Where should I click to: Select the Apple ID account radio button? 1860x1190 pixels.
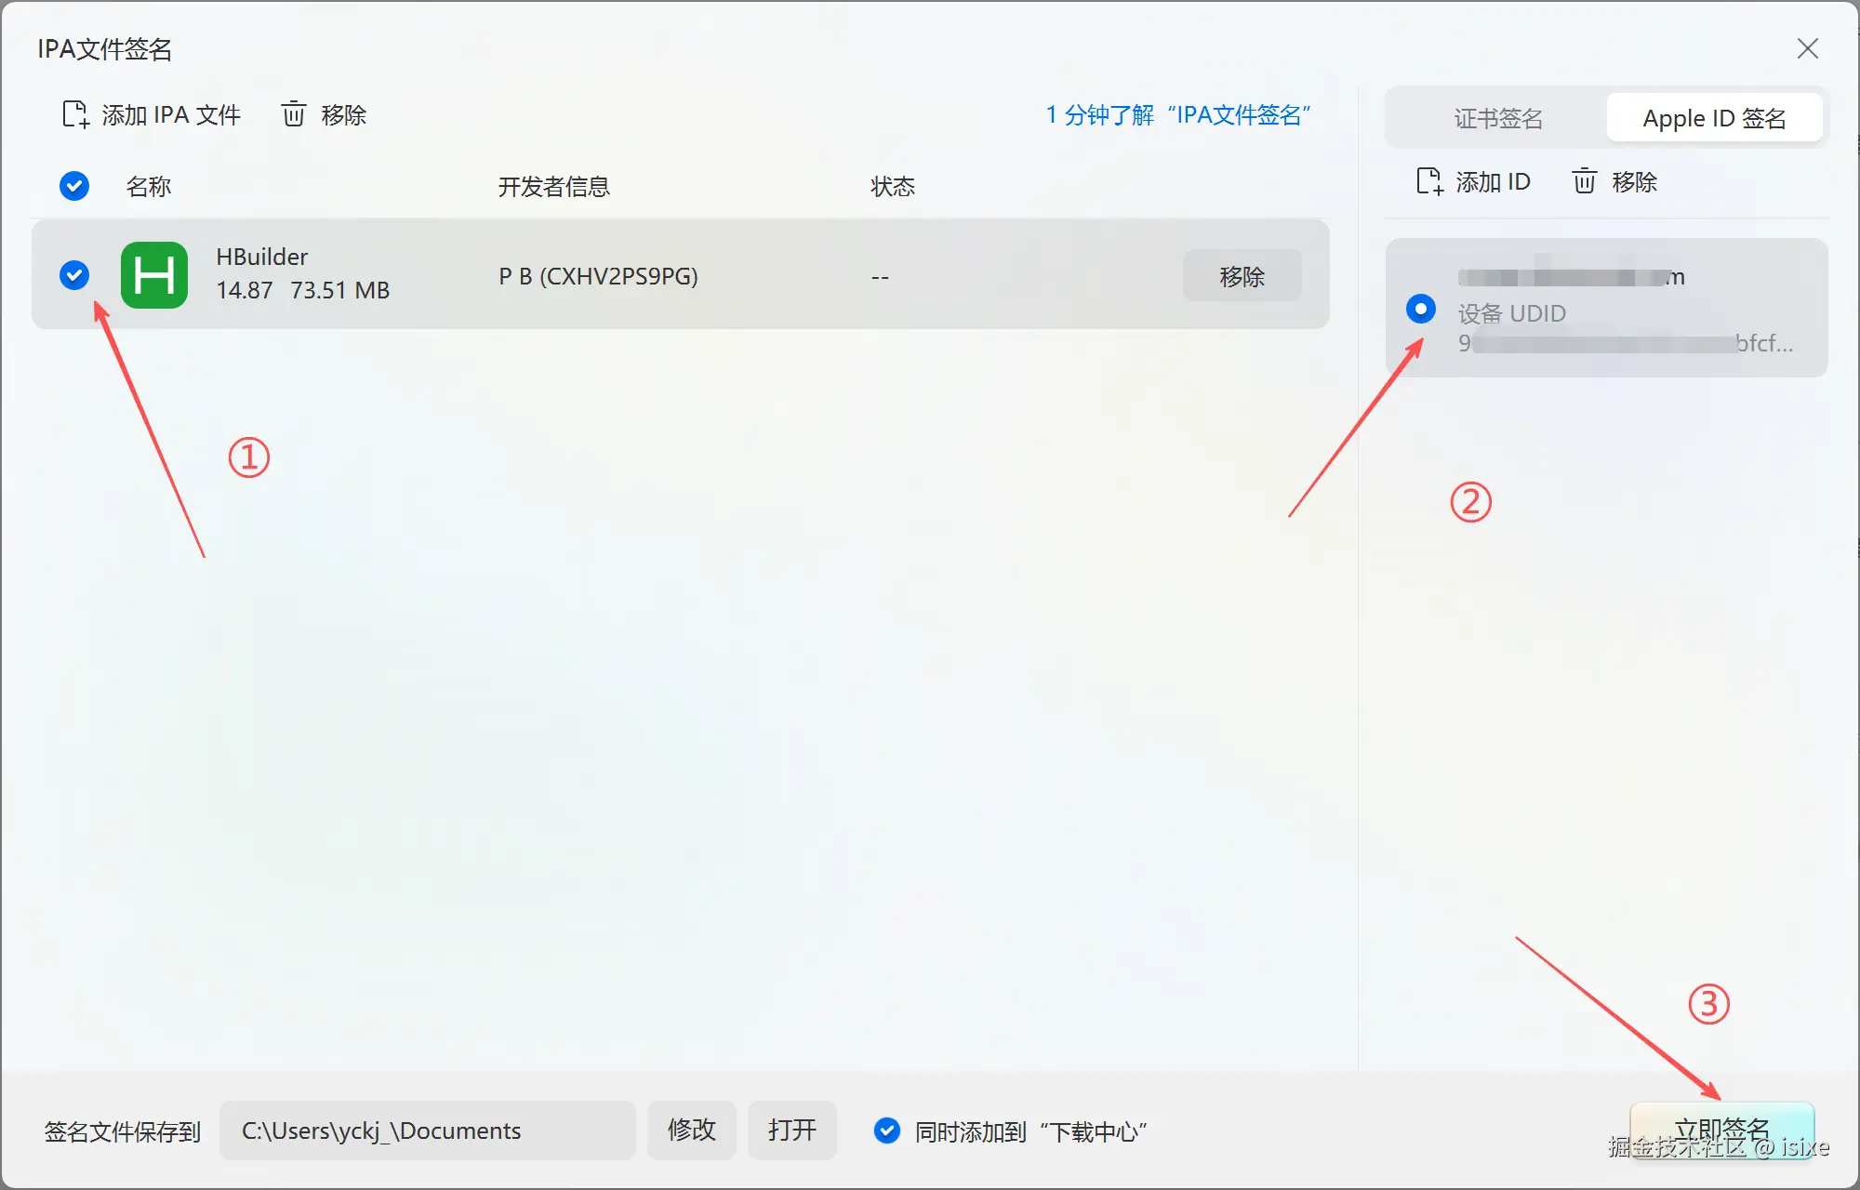click(1420, 309)
